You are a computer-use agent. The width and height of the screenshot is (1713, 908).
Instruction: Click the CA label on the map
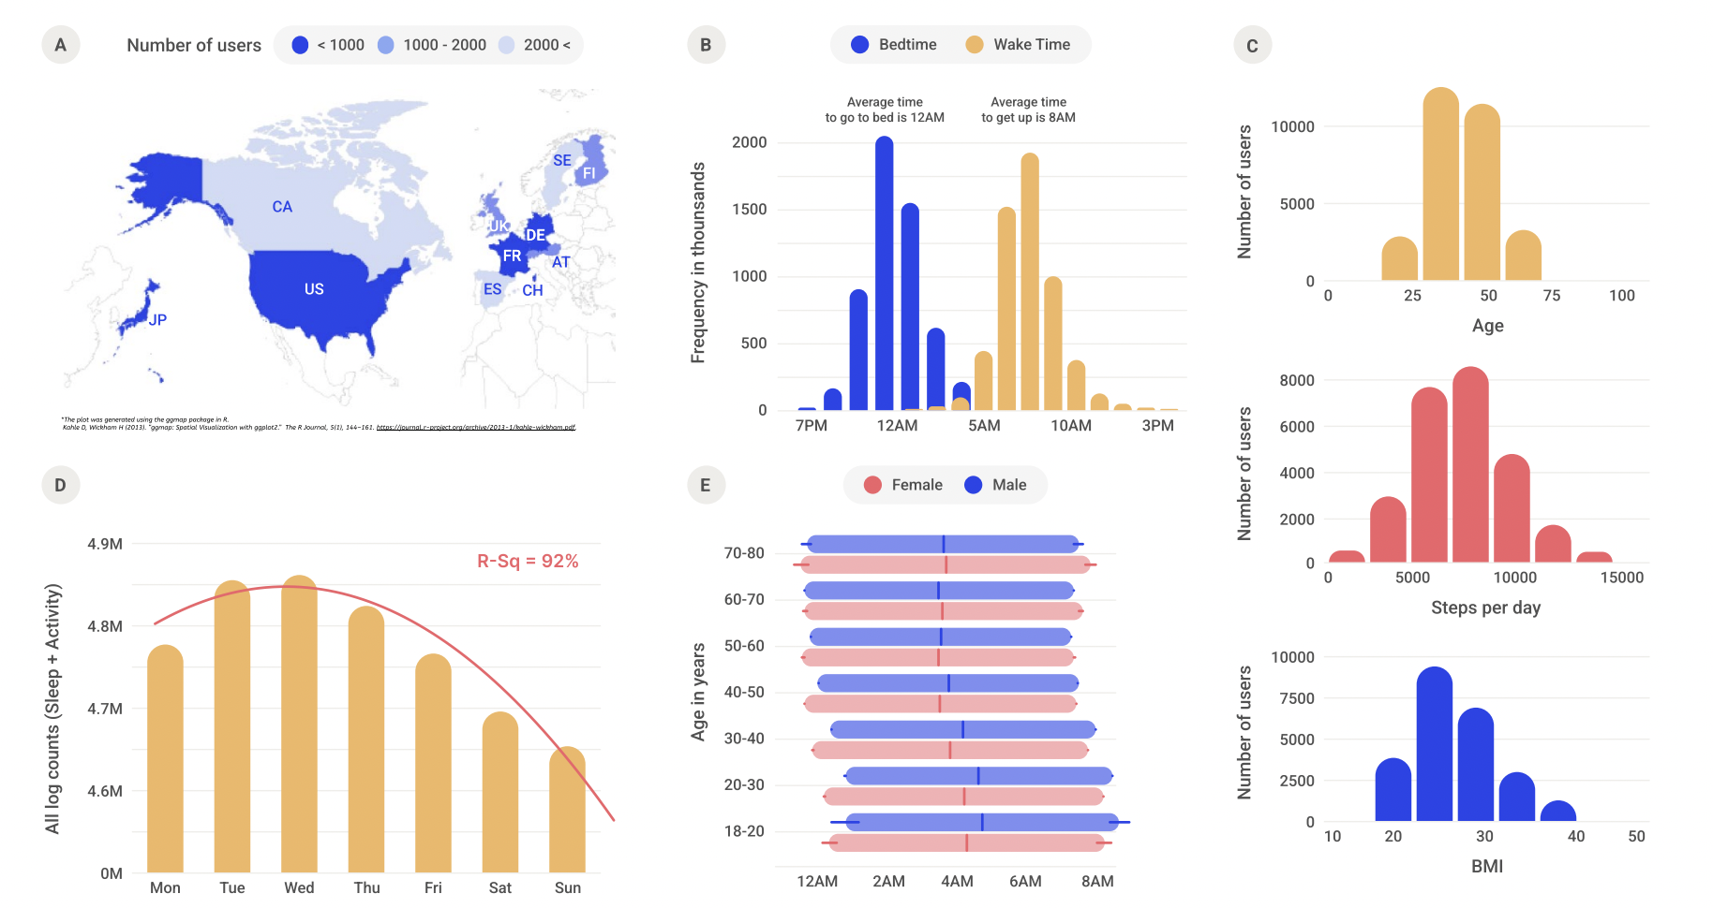(282, 207)
